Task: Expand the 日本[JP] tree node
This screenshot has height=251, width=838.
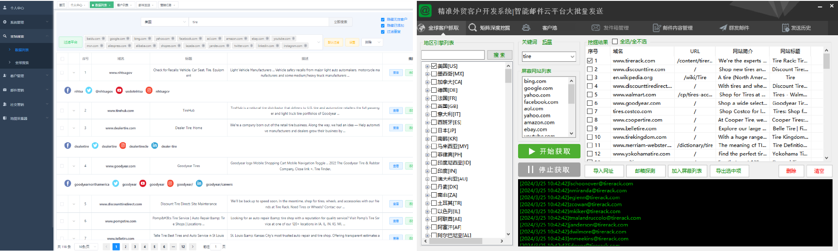Action: tap(427, 131)
